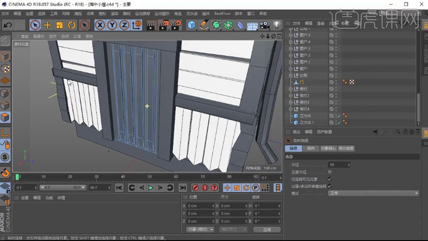Toggle the 边缘/多边形容差选择 checkbox
Viewport: 428px width, 241px height.
click(x=330, y=186)
